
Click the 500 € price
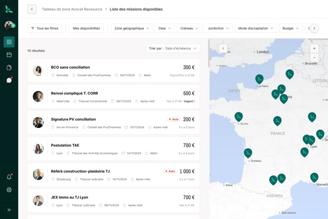pos(189,93)
